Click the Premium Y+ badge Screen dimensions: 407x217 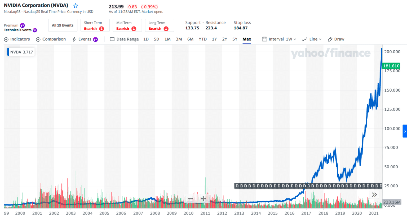22,25
